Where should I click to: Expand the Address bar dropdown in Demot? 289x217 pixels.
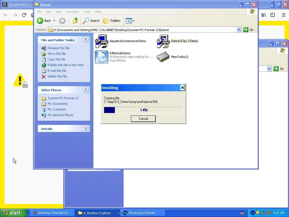(x=239, y=30)
